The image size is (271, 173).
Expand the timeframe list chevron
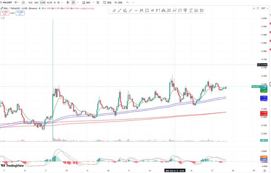point(63,3)
